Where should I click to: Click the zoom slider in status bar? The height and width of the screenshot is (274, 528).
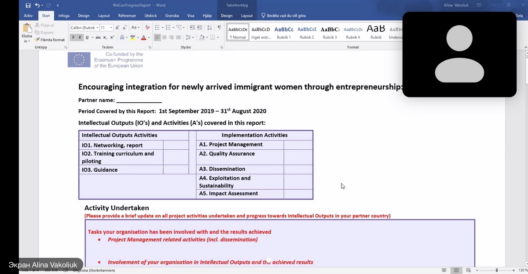(496, 270)
